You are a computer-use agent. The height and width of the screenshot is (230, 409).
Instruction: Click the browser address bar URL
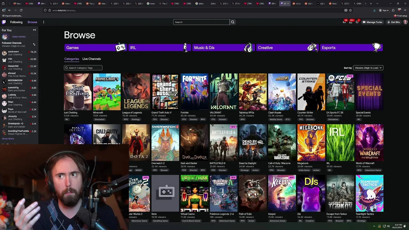[x=64, y=10]
